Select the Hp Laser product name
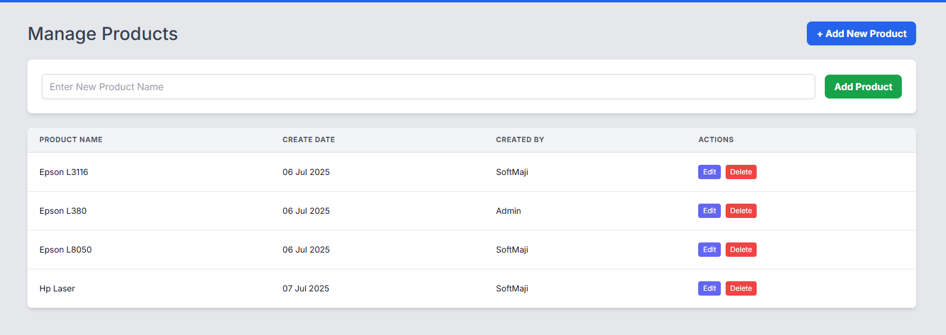946x335 pixels. pyautogui.click(x=57, y=288)
